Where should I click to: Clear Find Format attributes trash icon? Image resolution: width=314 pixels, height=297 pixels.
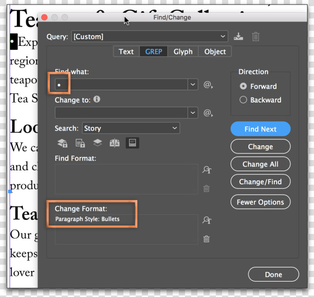206,188
